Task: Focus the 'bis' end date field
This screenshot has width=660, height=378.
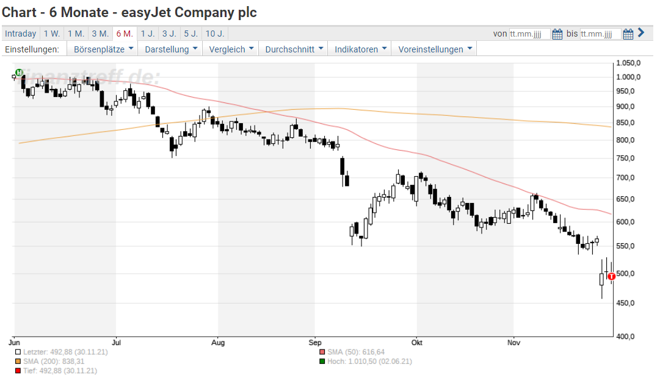Action: 600,34
